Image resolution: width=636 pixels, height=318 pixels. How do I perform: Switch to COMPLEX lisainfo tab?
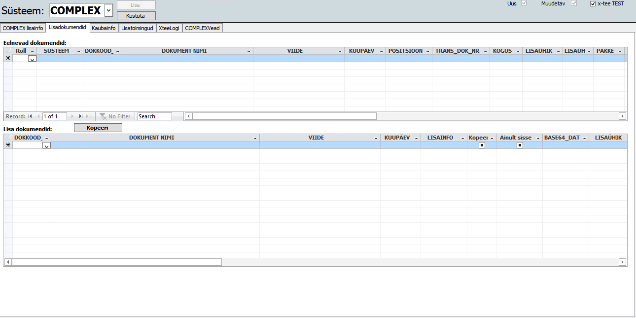click(23, 28)
